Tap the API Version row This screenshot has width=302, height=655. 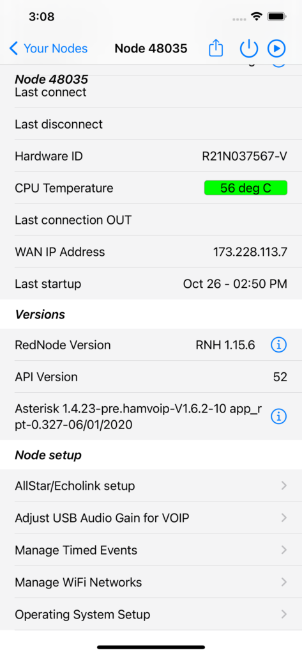[151, 377]
